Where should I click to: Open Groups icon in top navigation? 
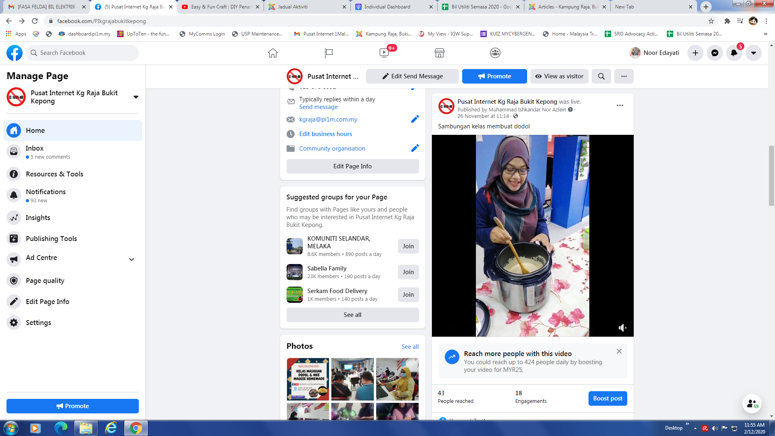click(x=495, y=53)
